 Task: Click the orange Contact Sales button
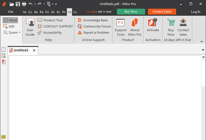pos(162,12)
